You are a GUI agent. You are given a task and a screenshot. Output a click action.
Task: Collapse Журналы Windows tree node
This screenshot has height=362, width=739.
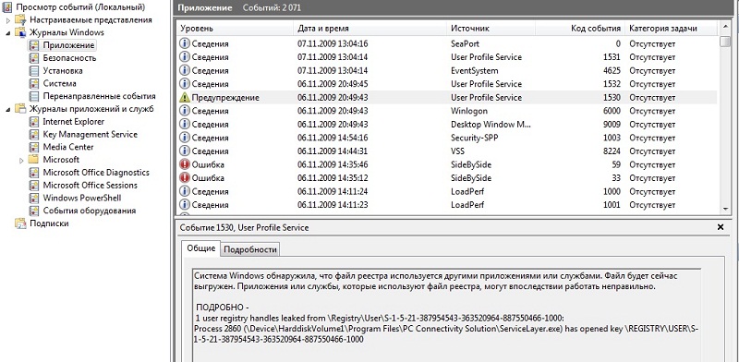click(x=8, y=33)
